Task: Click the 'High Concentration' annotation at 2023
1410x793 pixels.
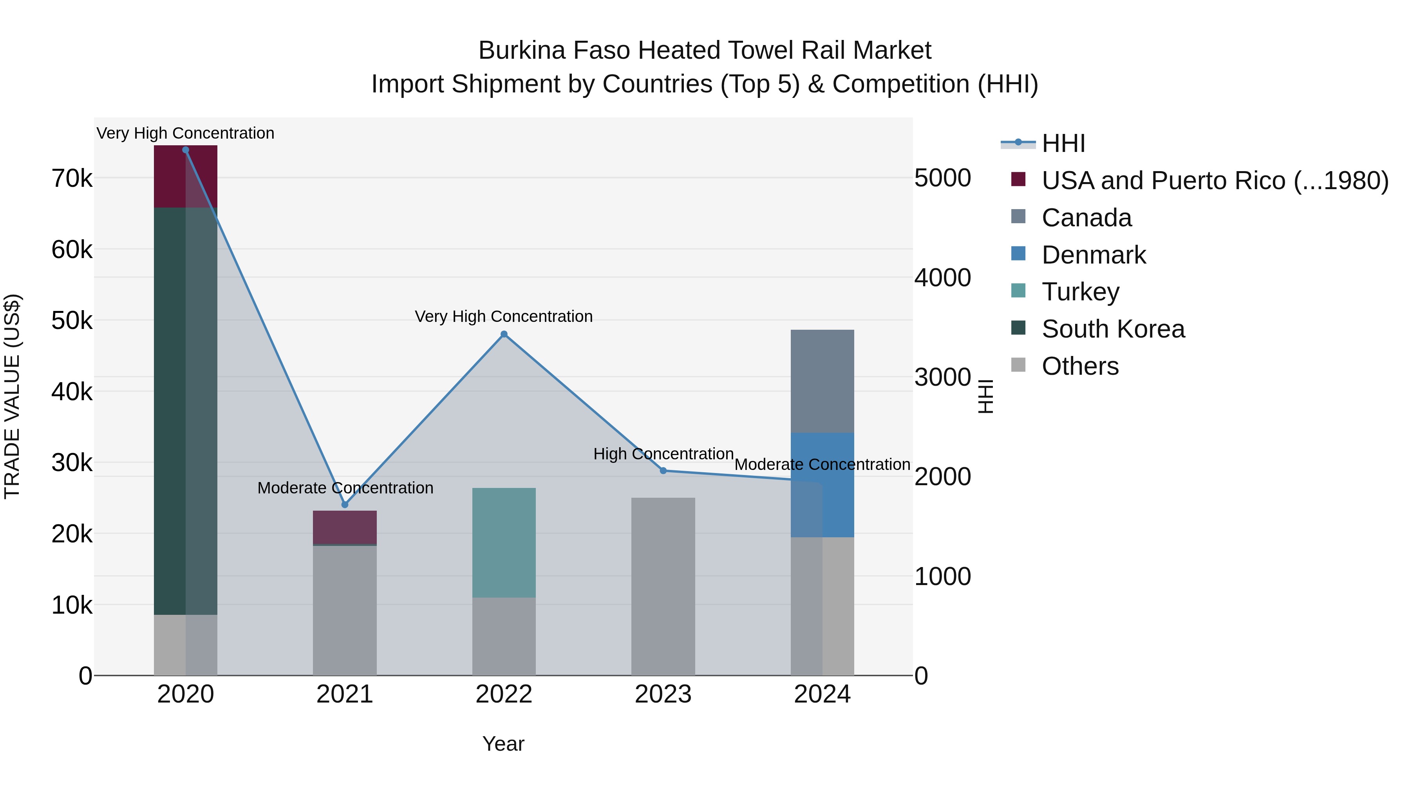Action: click(663, 454)
